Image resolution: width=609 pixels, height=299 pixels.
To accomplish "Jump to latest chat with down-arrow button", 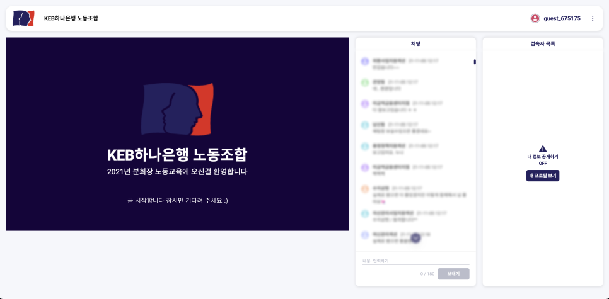I will click(x=415, y=237).
